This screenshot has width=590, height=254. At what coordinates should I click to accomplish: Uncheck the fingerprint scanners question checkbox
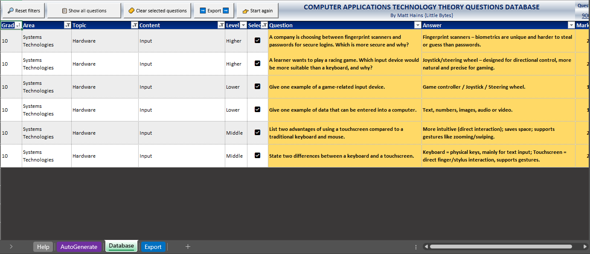tap(257, 40)
